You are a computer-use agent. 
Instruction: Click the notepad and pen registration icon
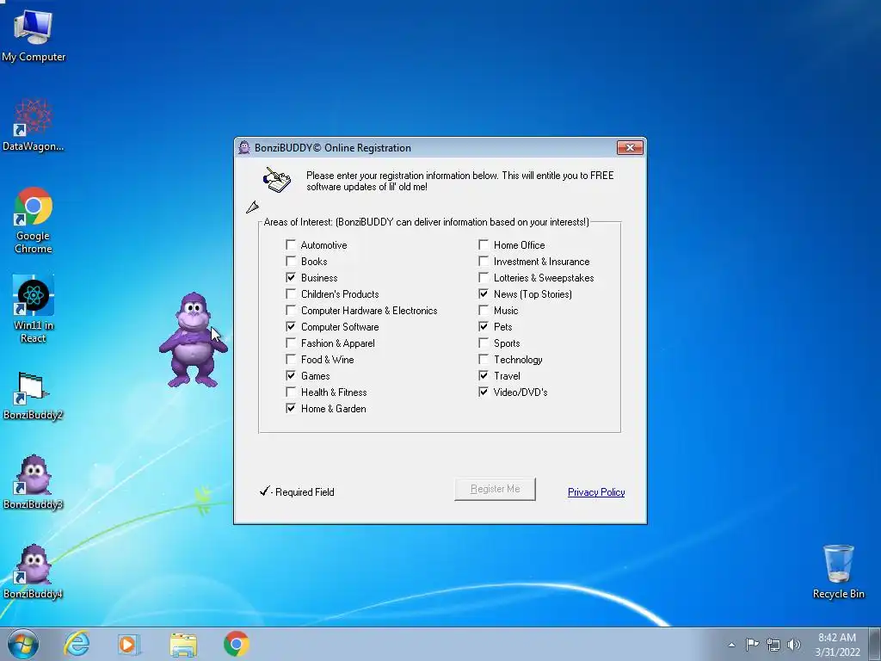click(277, 180)
